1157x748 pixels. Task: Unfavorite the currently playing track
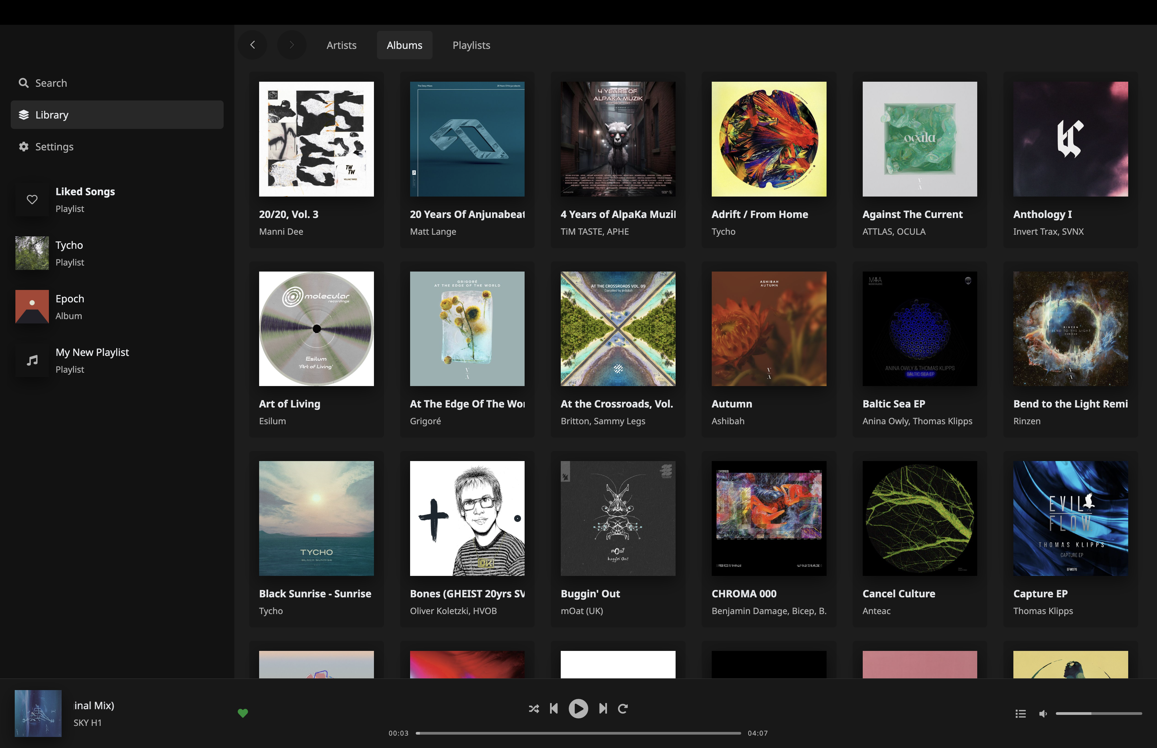[x=243, y=713]
